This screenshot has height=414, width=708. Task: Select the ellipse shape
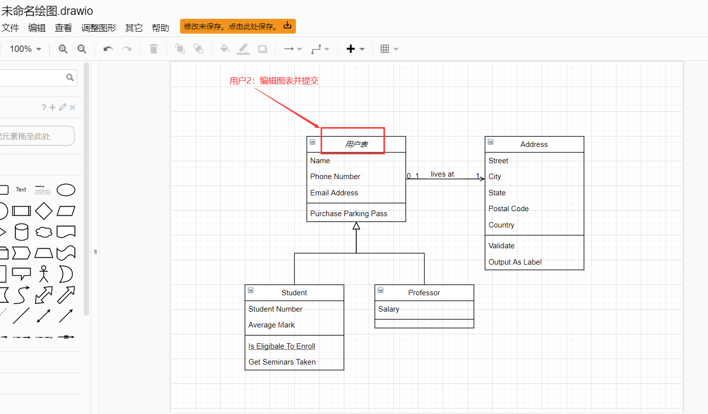pos(66,190)
